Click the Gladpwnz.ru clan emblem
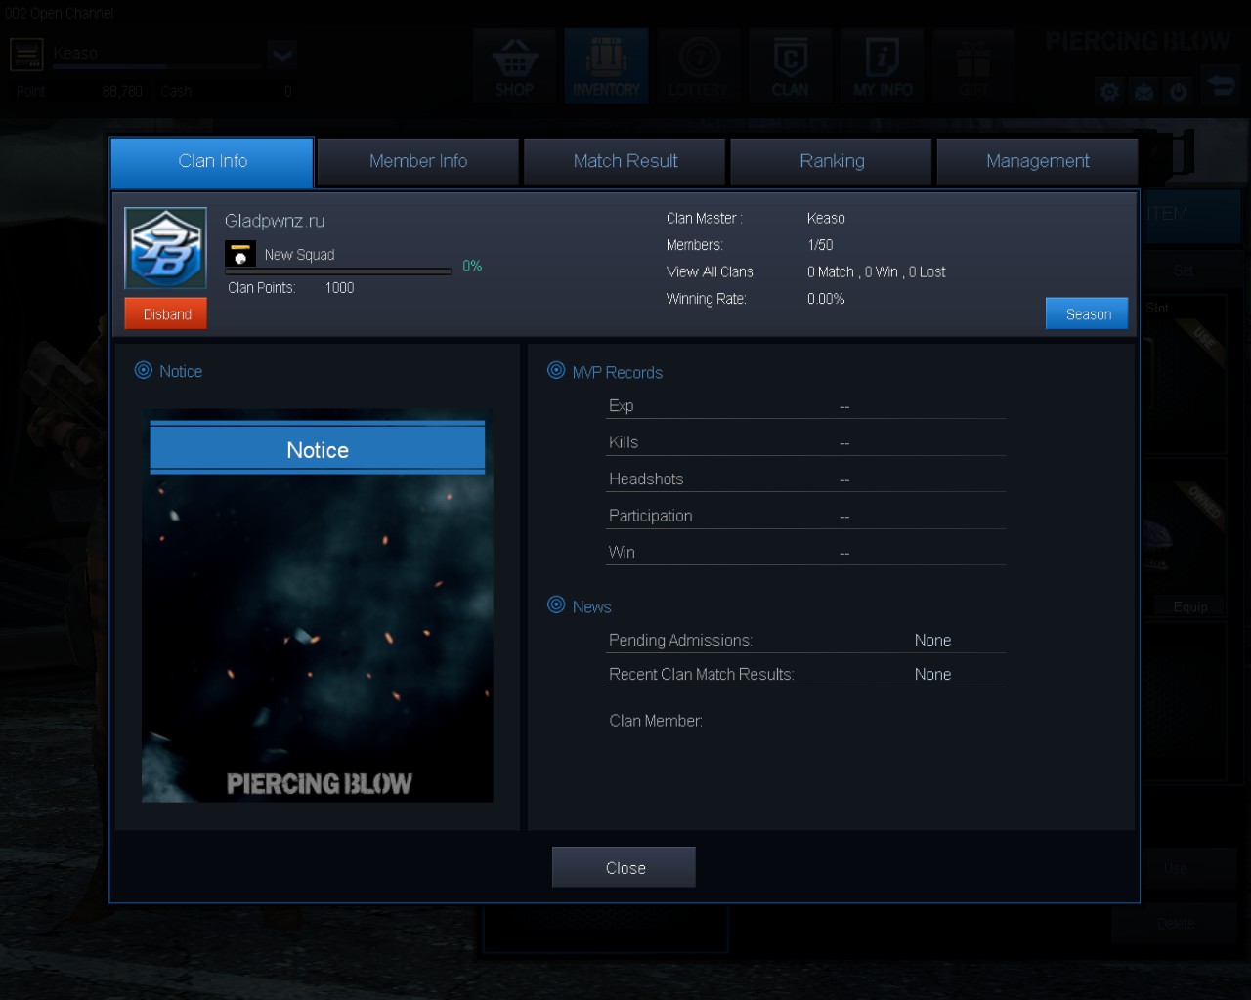1251x1000 pixels. pyautogui.click(x=165, y=248)
